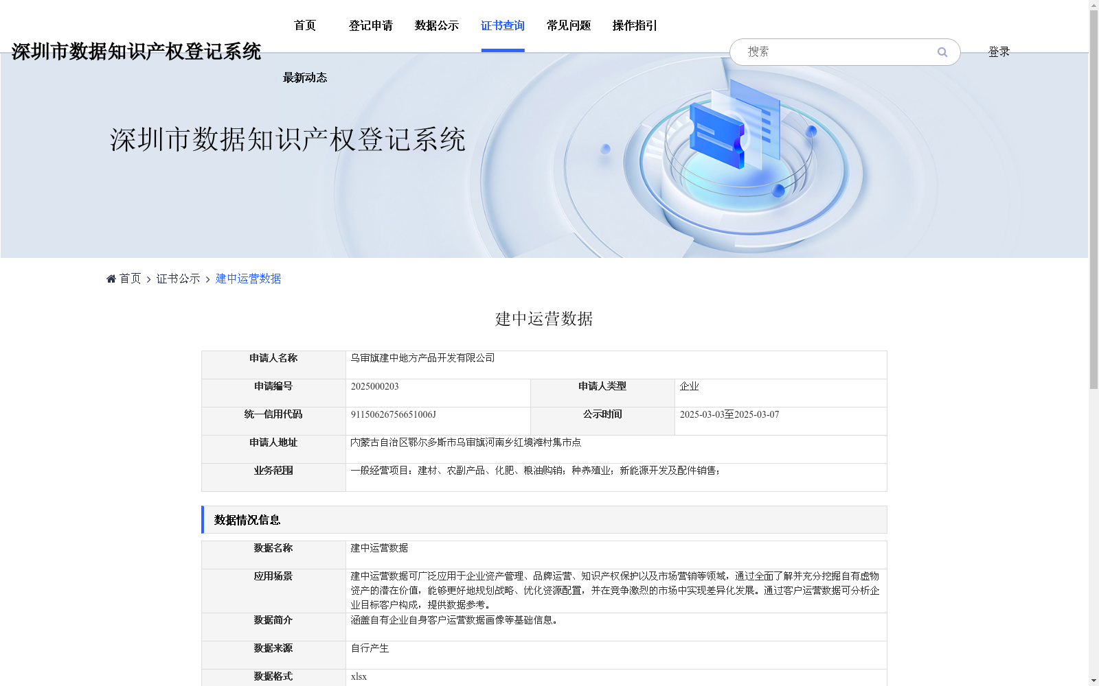Image resolution: width=1099 pixels, height=686 pixels.
Task: Click the page heading 建中运营数据
Action: (x=544, y=319)
